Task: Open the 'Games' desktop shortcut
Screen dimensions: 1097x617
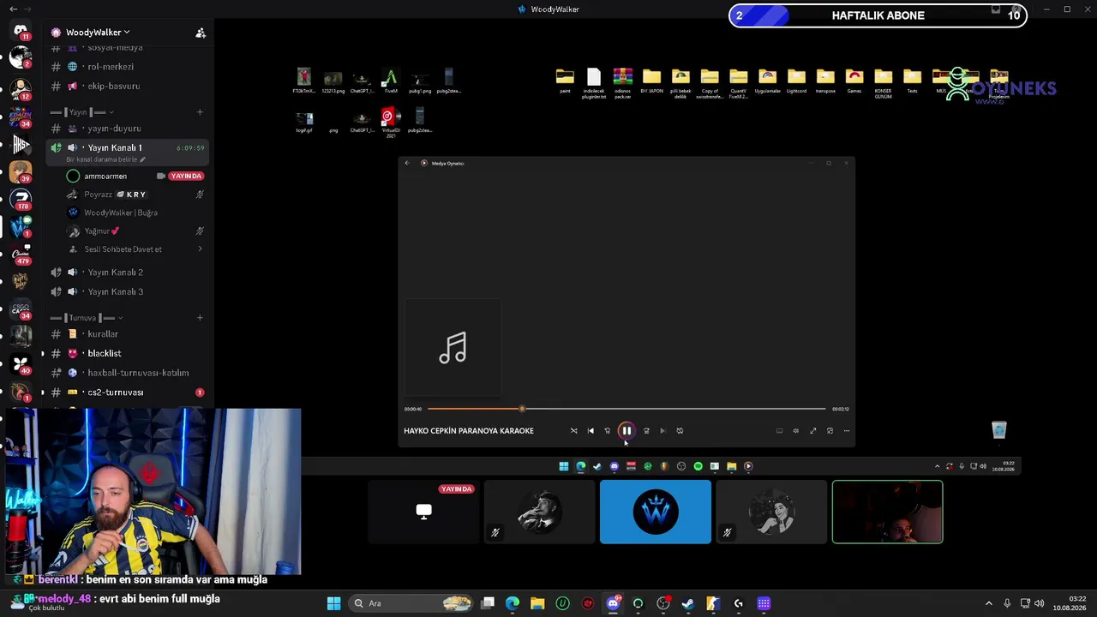Action: (854, 81)
